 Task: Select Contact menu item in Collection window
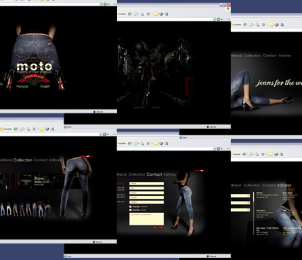click(40, 160)
